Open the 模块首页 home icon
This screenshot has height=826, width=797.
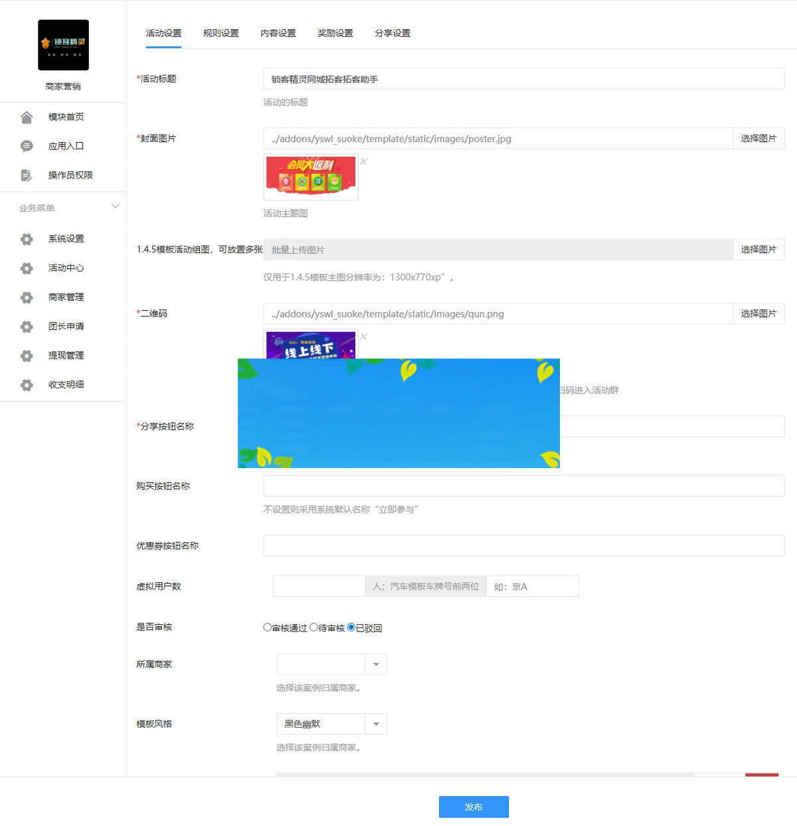point(27,117)
